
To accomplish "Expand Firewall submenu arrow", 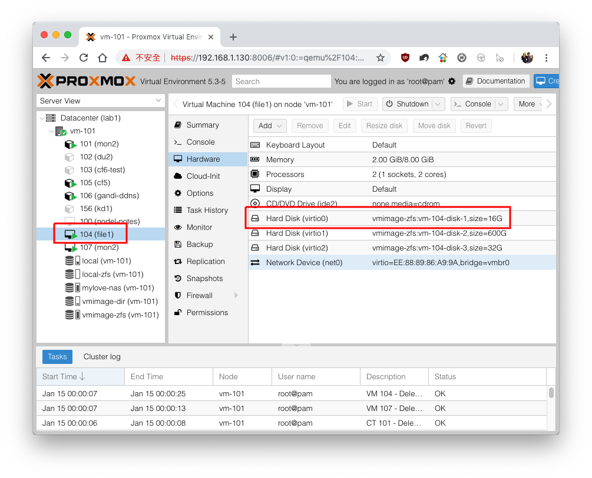I will 236,296.
